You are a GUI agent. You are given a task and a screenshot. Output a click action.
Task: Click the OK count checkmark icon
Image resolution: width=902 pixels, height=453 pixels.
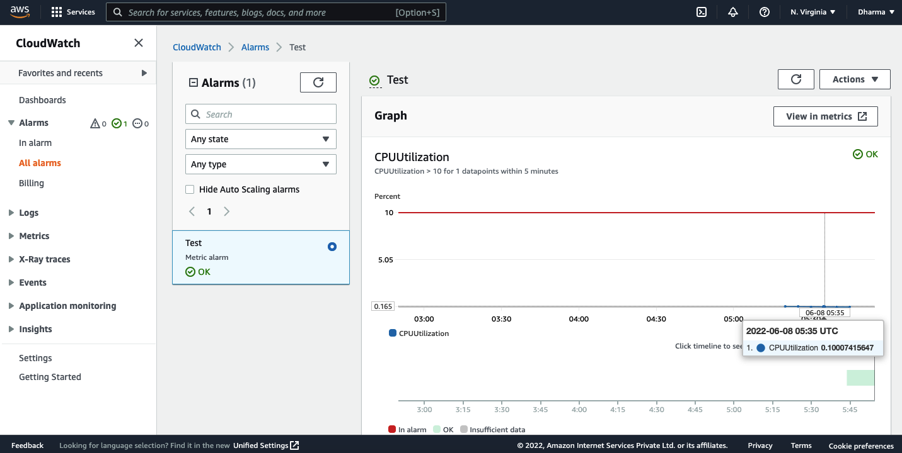[x=116, y=123]
